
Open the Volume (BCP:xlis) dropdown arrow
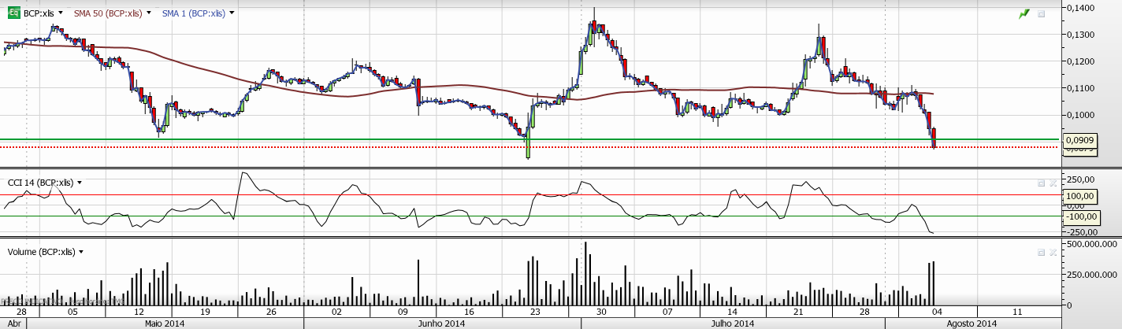click(81, 252)
